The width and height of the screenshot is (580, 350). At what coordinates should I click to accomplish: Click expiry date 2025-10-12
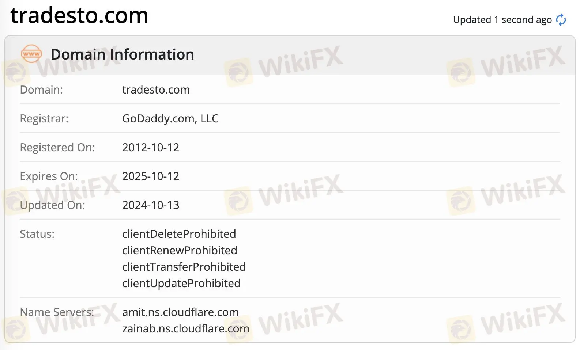(151, 176)
